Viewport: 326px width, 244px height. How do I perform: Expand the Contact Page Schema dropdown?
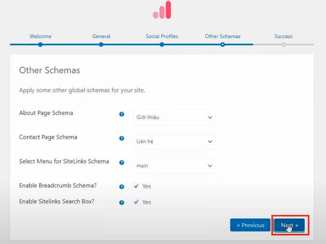tap(174, 141)
